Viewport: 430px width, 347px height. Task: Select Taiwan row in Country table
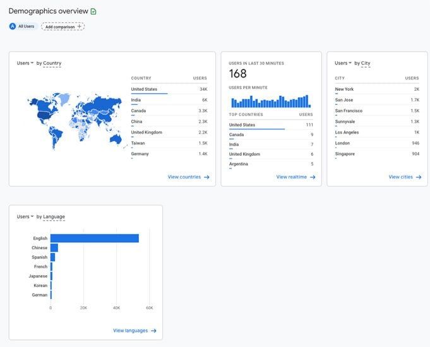coord(169,143)
